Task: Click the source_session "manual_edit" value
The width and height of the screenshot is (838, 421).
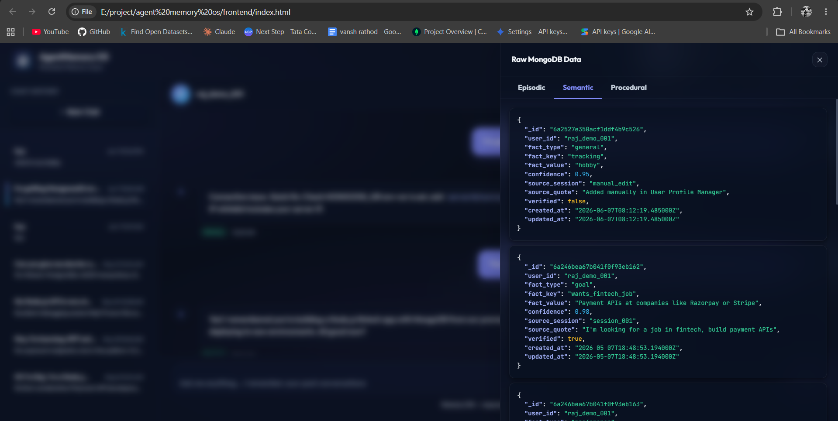Action: pyautogui.click(x=613, y=184)
